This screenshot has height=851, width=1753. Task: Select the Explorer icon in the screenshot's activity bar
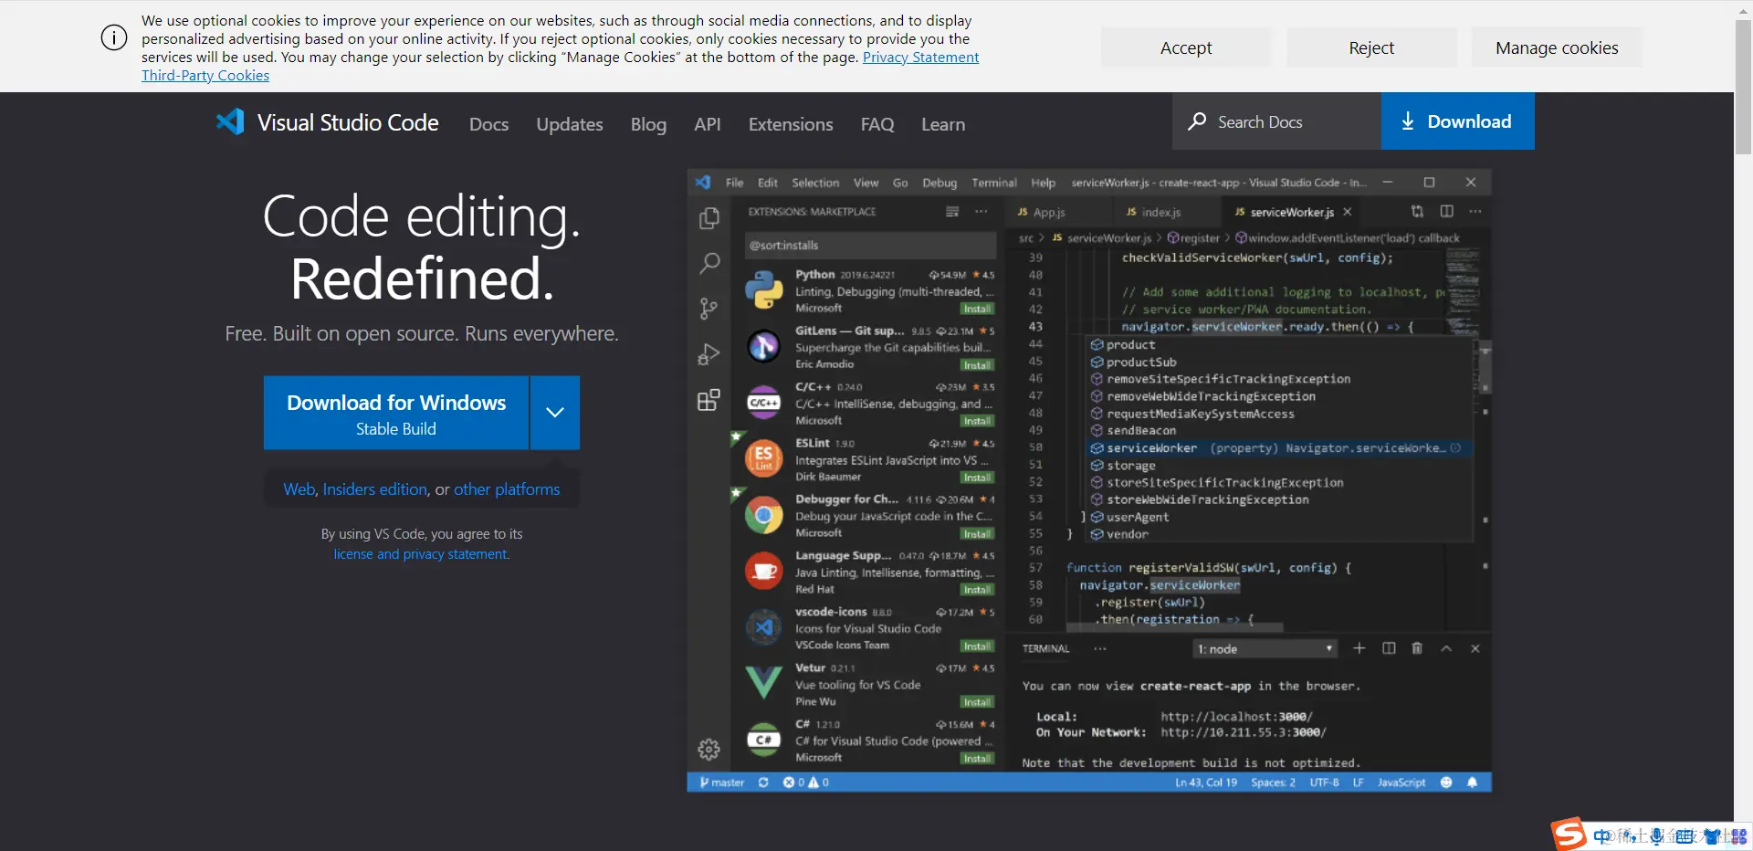coord(709,218)
